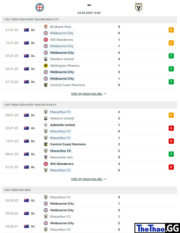Click the red B badge for the Adelaide United match

pos(171,128)
